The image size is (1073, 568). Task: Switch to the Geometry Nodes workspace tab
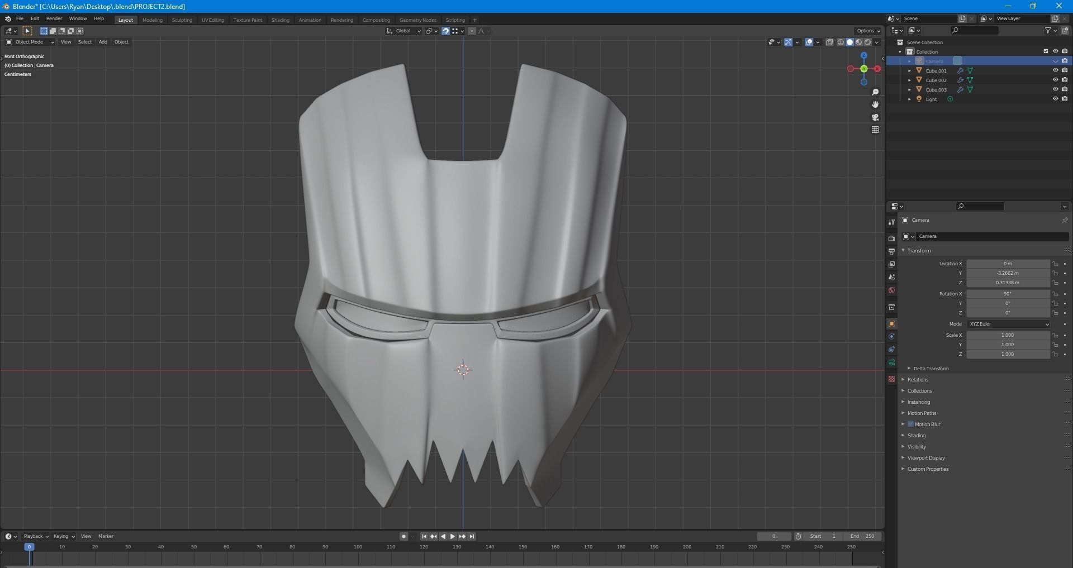pos(417,20)
